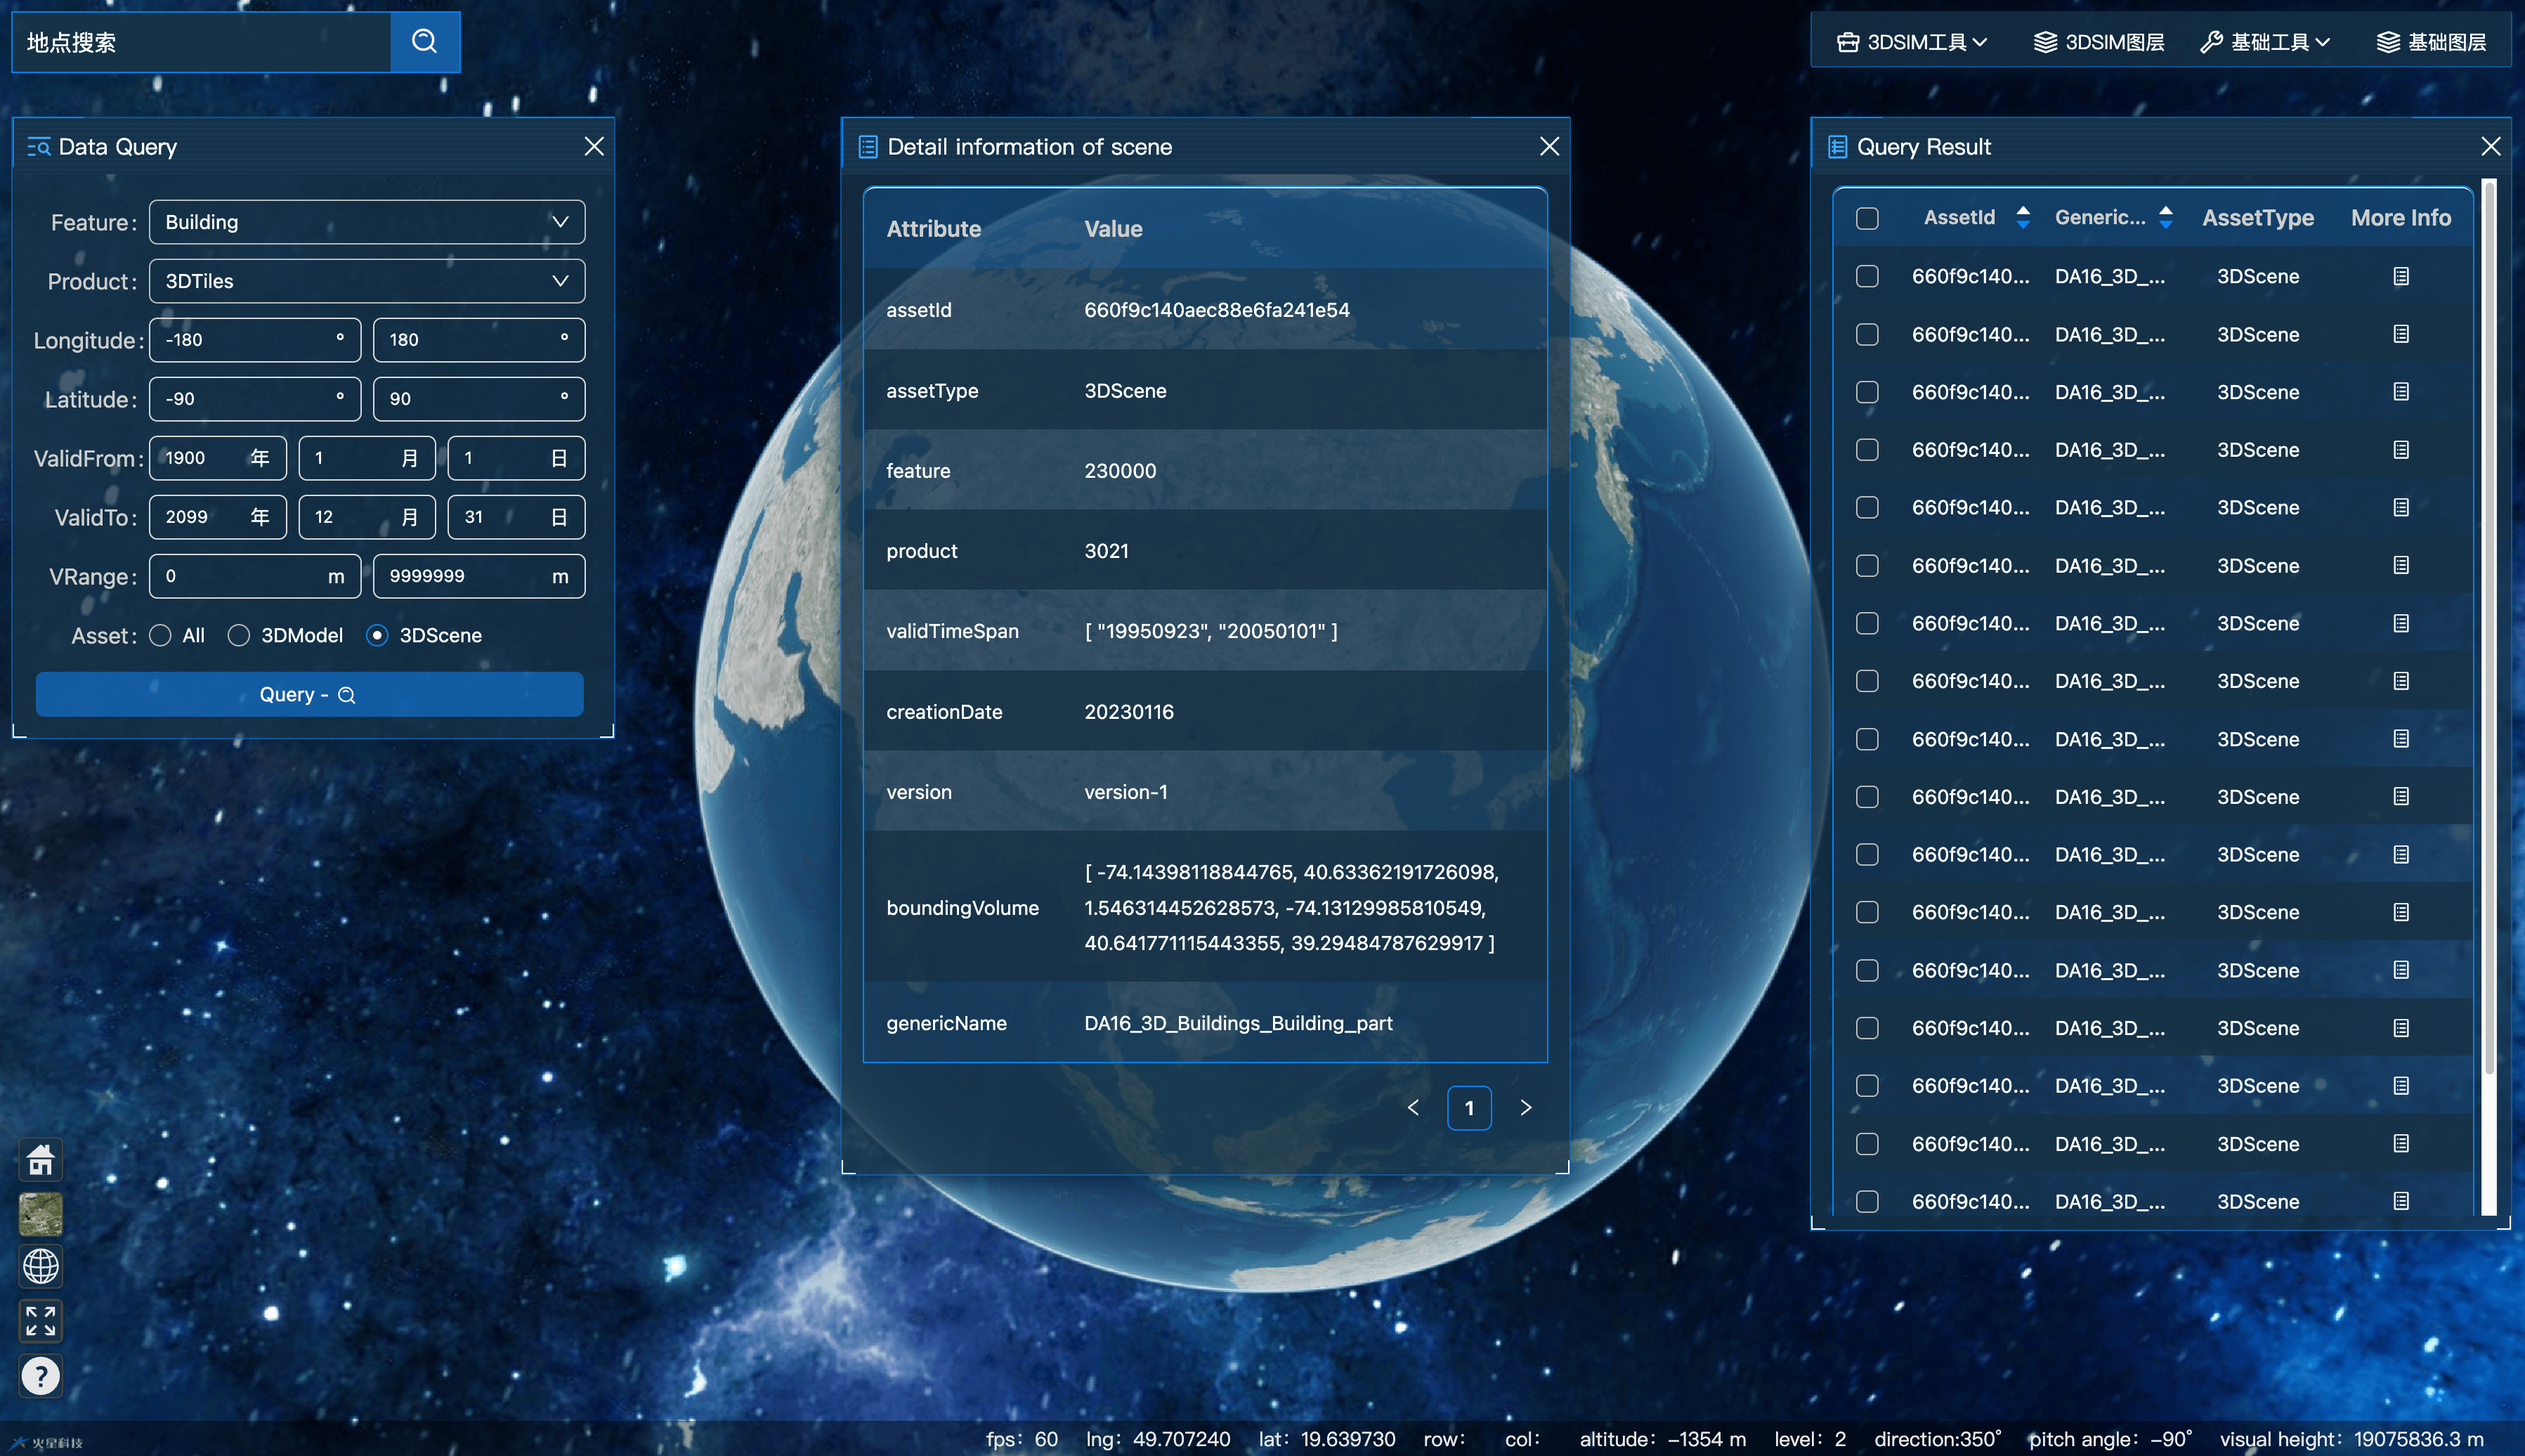Image resolution: width=2525 pixels, height=1456 pixels.
Task: Open the 基础图层 menu
Action: [x=2430, y=42]
